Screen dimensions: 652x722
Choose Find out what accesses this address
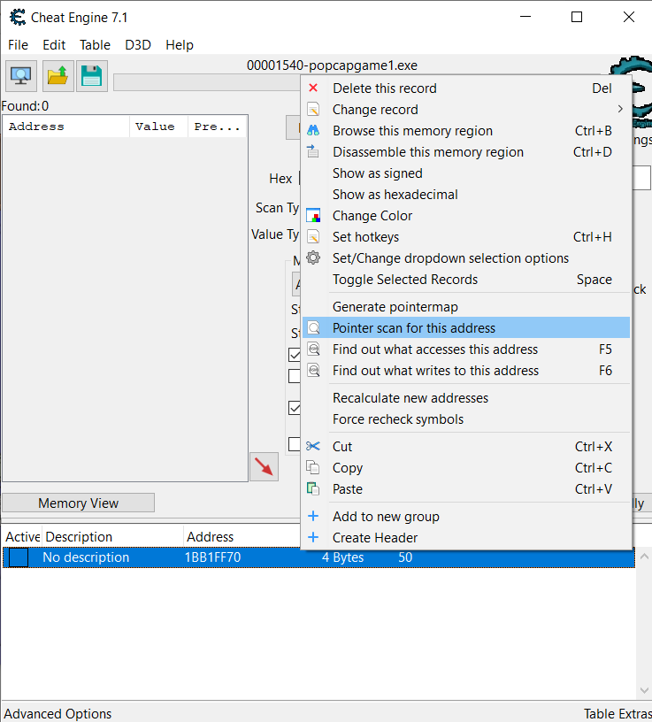coord(466,349)
